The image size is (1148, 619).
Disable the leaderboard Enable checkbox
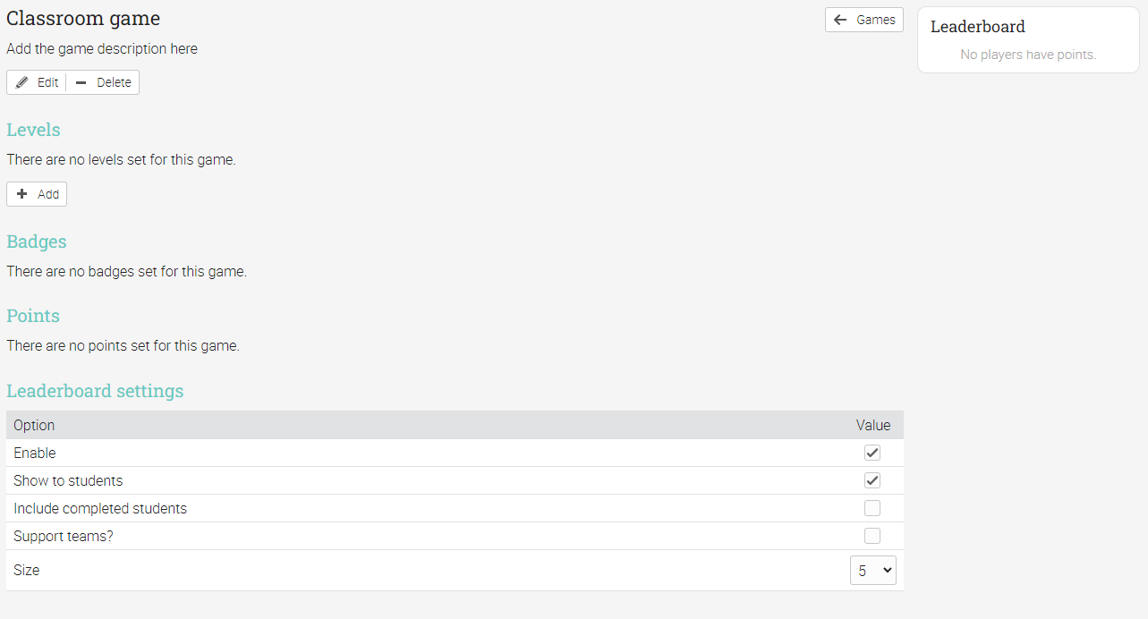pyautogui.click(x=872, y=453)
